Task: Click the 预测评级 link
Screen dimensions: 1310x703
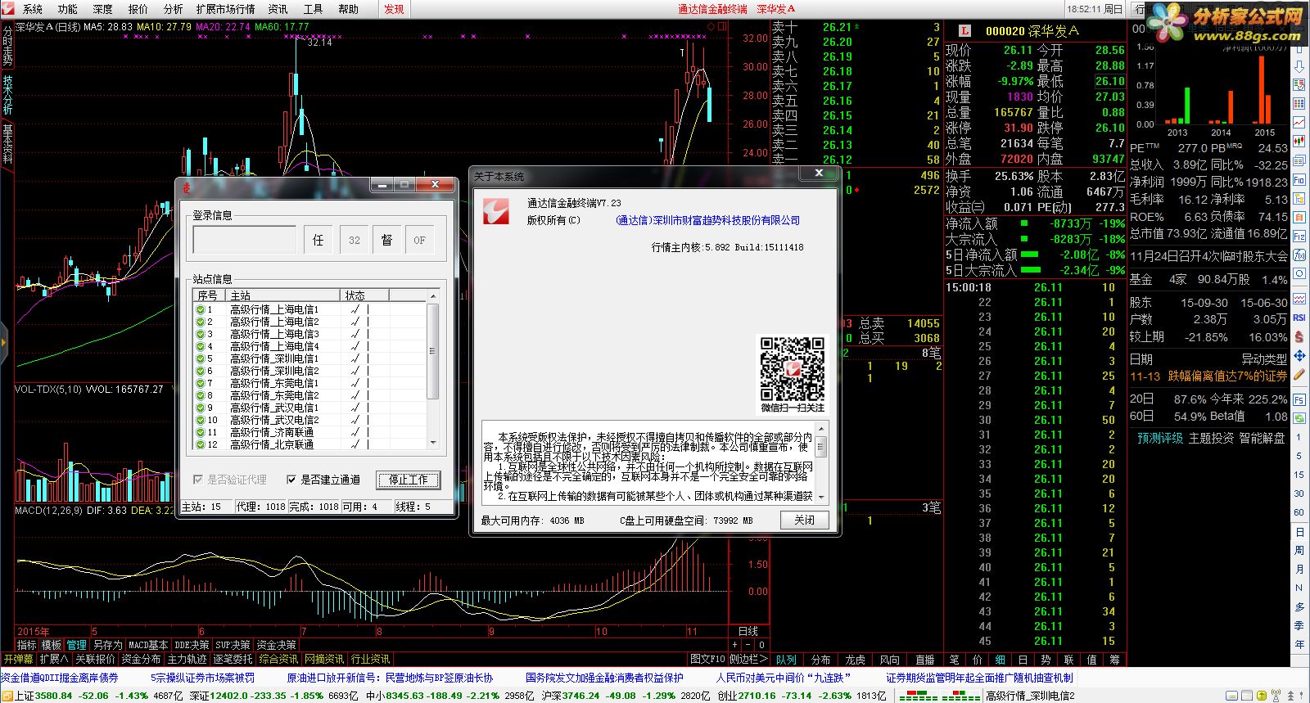Action: coord(1160,438)
